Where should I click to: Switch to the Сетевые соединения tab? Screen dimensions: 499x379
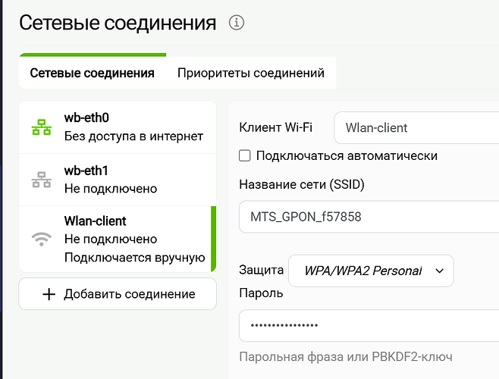click(x=93, y=73)
